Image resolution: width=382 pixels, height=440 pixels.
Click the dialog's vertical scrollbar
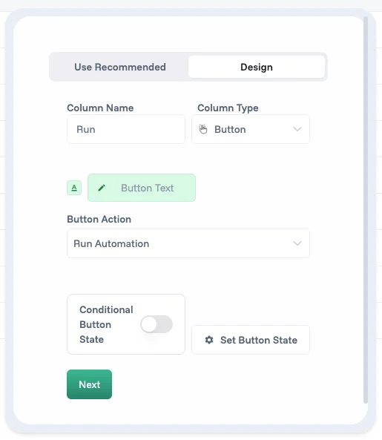366,210
